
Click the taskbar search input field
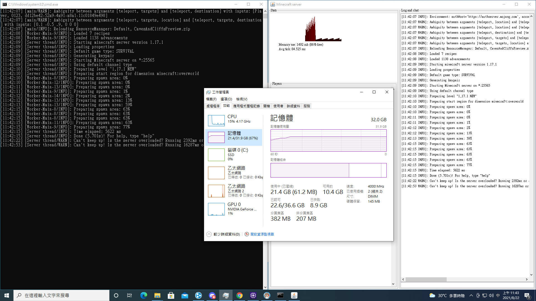pos(61,295)
